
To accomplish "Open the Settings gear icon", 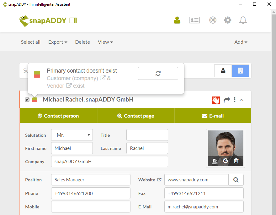I will (x=228, y=20).
